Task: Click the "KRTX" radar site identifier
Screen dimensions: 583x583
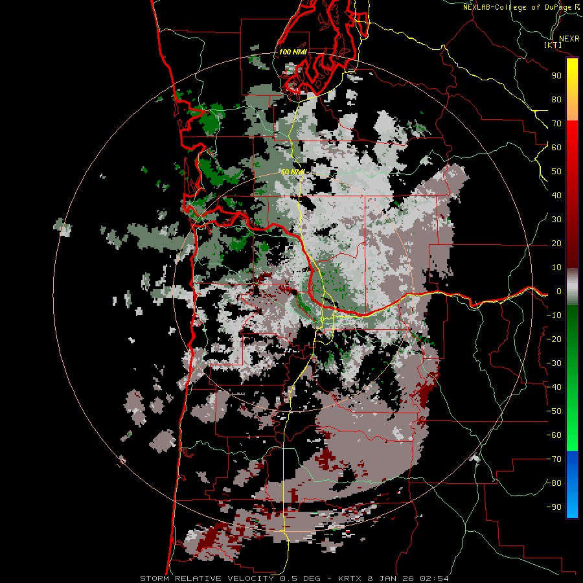Action: point(350,578)
